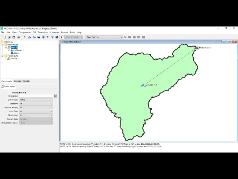This screenshot has height=179, width=238.
Task: Select the Basin Models folder label
Action: tap(13, 45)
